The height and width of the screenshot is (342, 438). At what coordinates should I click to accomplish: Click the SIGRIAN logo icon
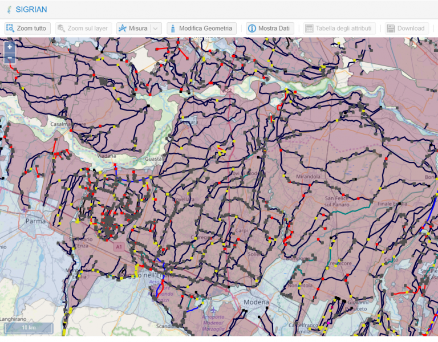[x=9, y=10]
